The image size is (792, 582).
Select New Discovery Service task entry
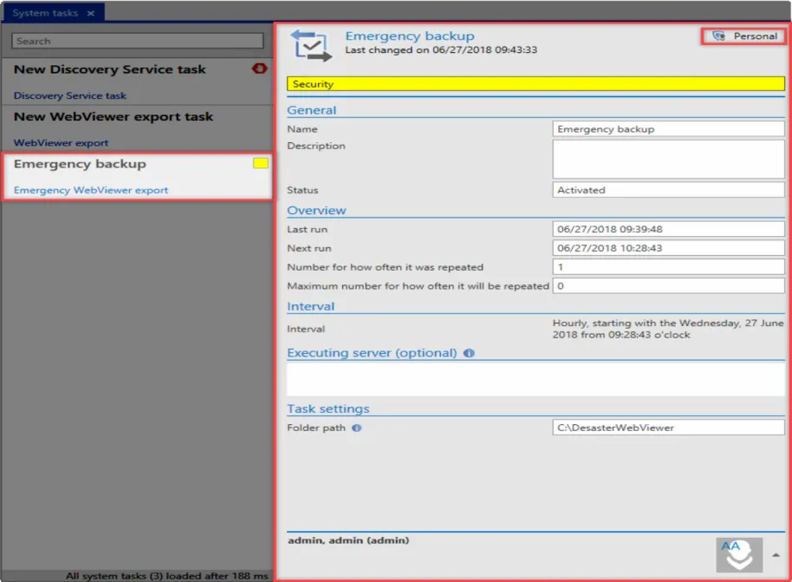click(x=137, y=82)
